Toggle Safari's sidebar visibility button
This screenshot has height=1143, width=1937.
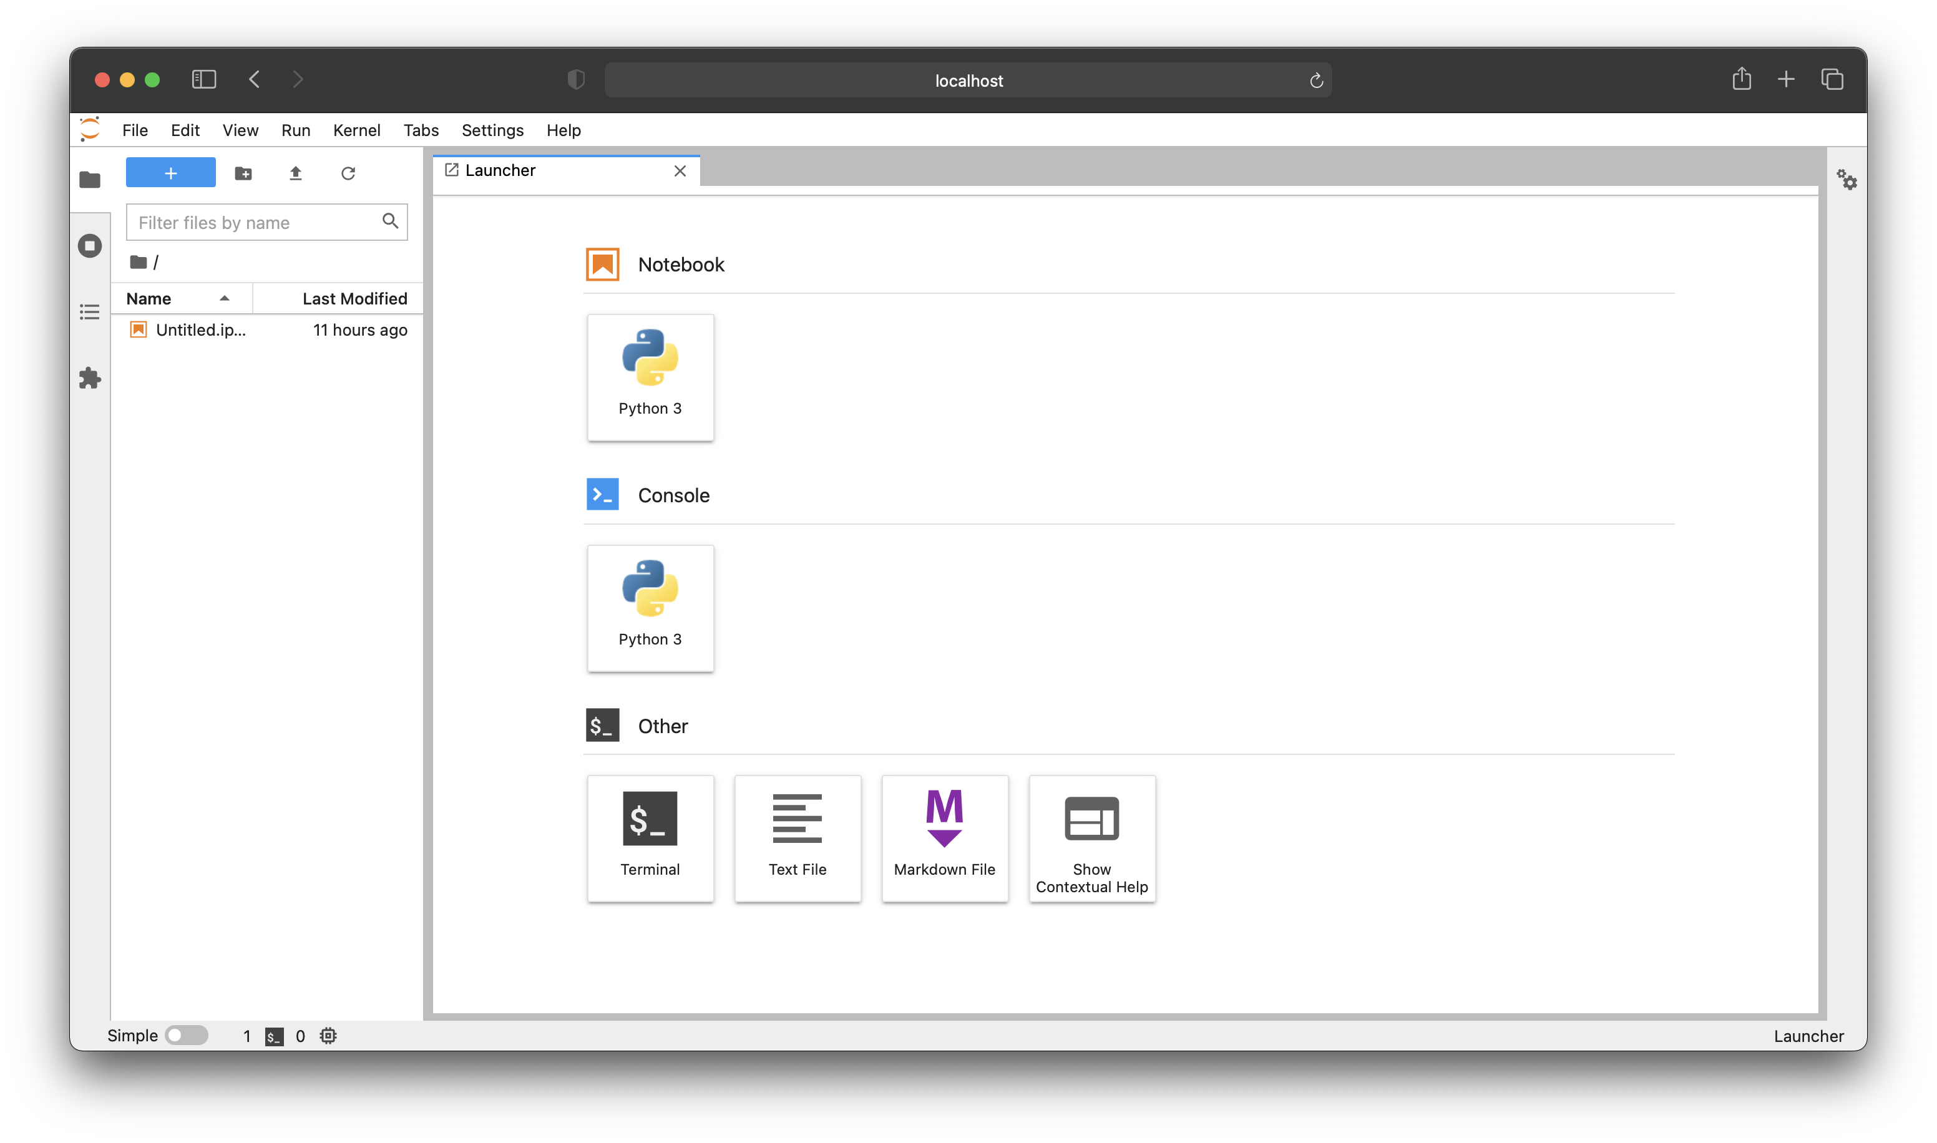[204, 79]
